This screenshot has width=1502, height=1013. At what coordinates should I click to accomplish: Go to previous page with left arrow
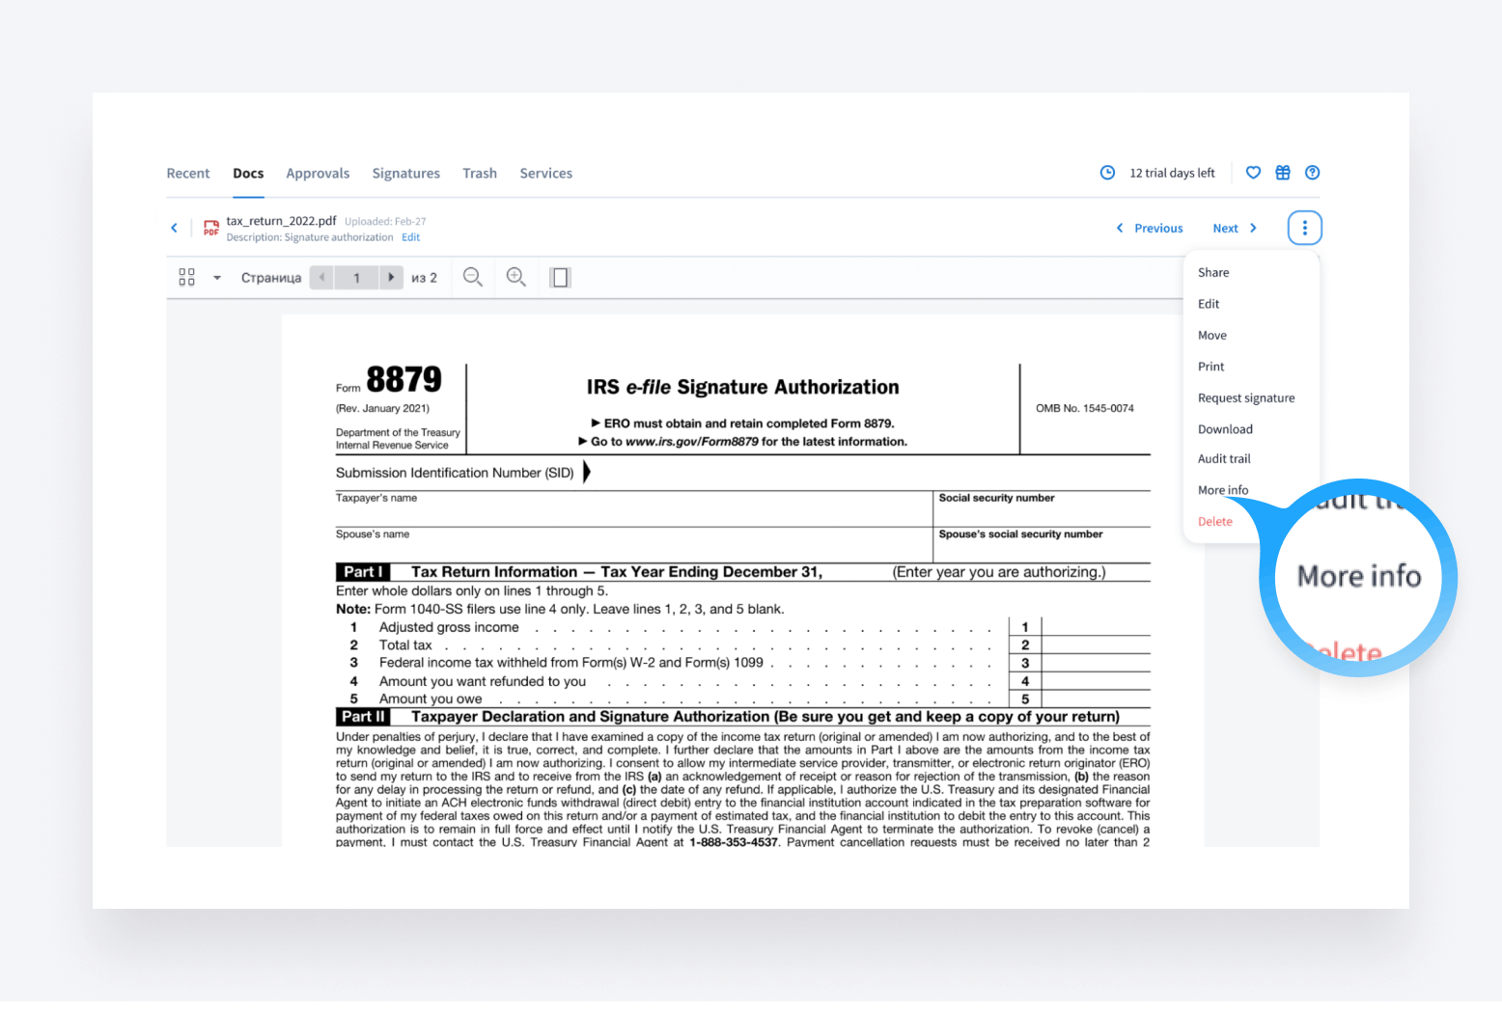tap(321, 278)
